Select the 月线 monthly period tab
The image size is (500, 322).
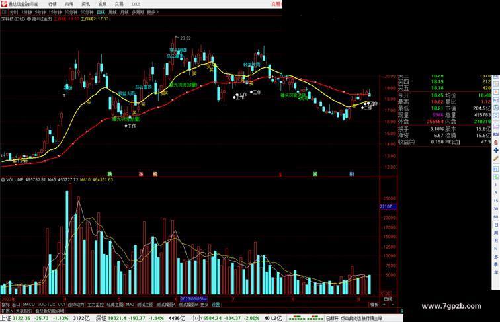pyautogui.click(x=124, y=12)
